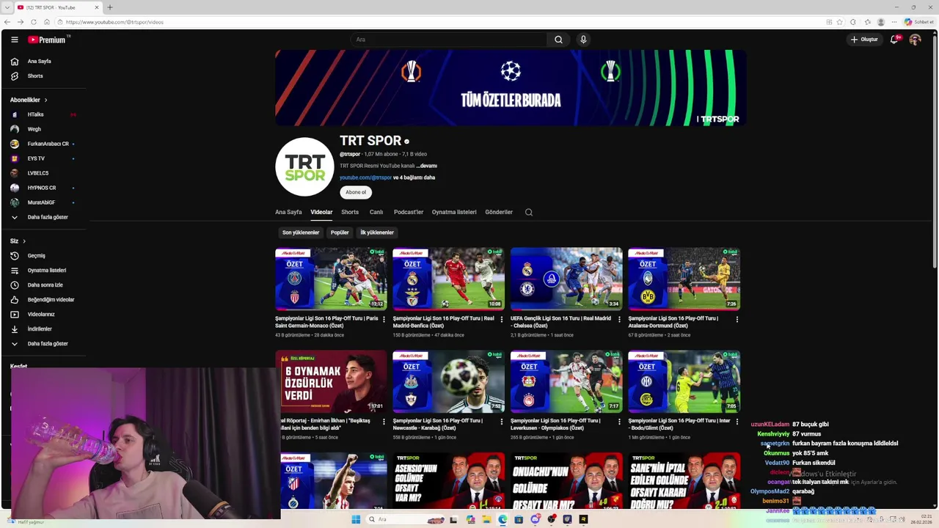Switch to Podcast'ler channel tab
Image resolution: width=939 pixels, height=528 pixels.
(x=409, y=212)
